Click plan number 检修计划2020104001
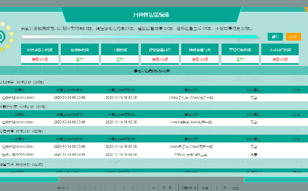The image size is (308, 191). click(18, 97)
